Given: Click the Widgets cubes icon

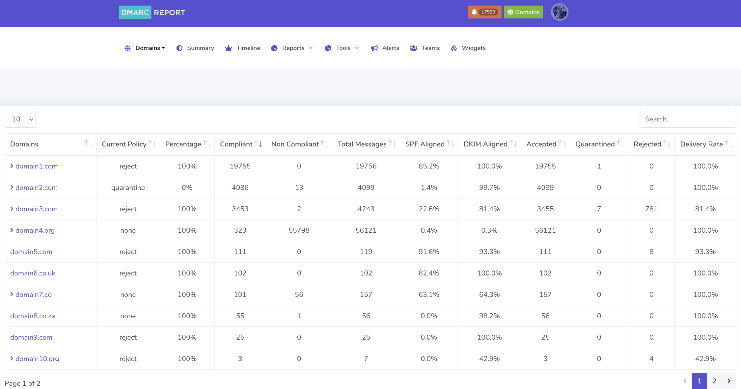Looking at the screenshot, I should [x=454, y=48].
